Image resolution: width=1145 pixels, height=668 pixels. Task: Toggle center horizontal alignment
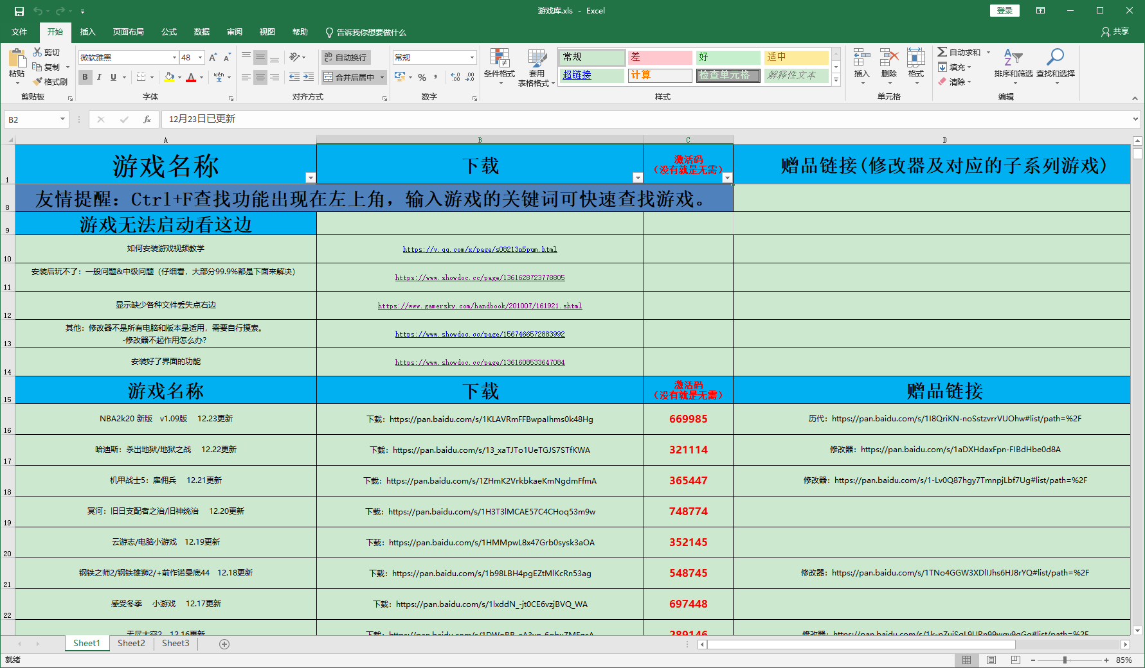260,77
